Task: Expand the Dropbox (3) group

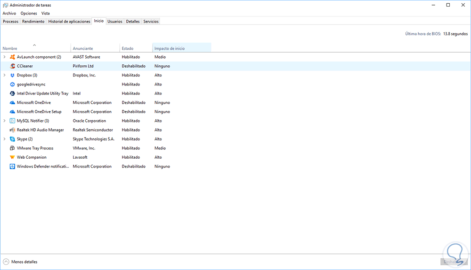Action: tap(5, 75)
